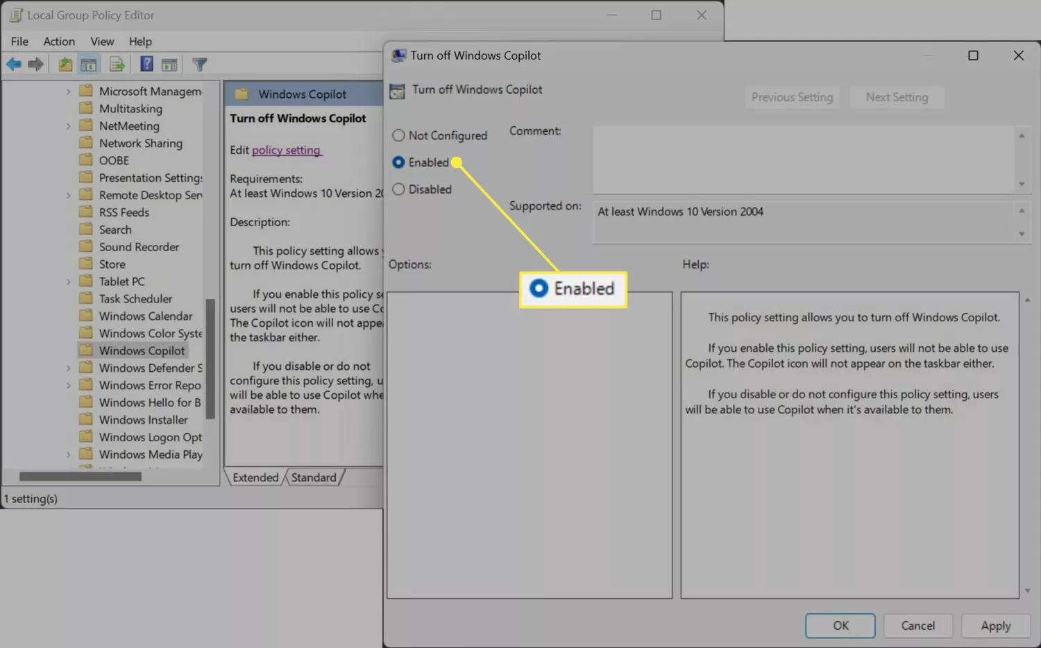This screenshot has height=648, width=1041.
Task: Click the Multitasking folder icon
Action: (86, 108)
